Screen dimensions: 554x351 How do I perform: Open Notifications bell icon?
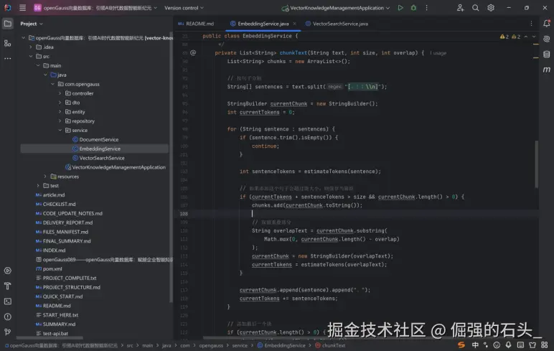point(547,24)
